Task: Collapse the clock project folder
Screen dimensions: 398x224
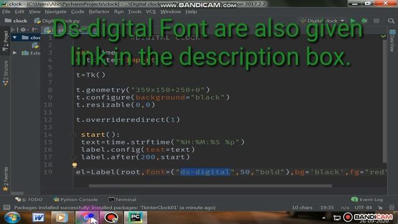Action: point(15,37)
